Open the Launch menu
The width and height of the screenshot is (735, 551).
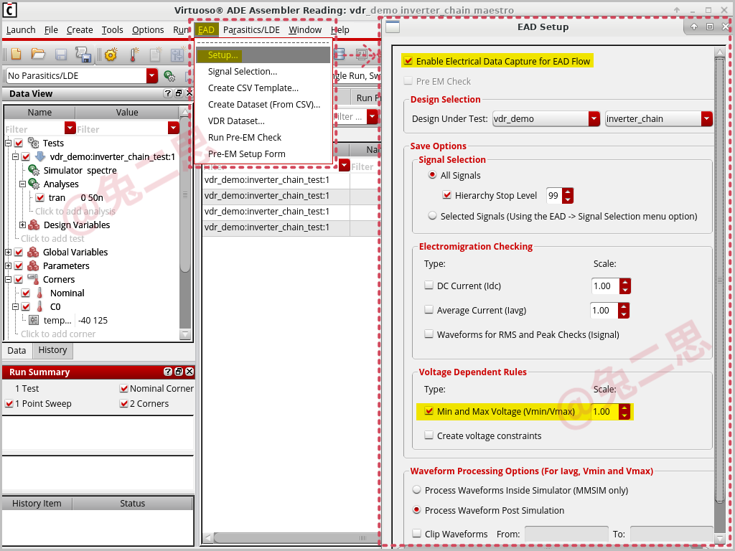click(21, 30)
